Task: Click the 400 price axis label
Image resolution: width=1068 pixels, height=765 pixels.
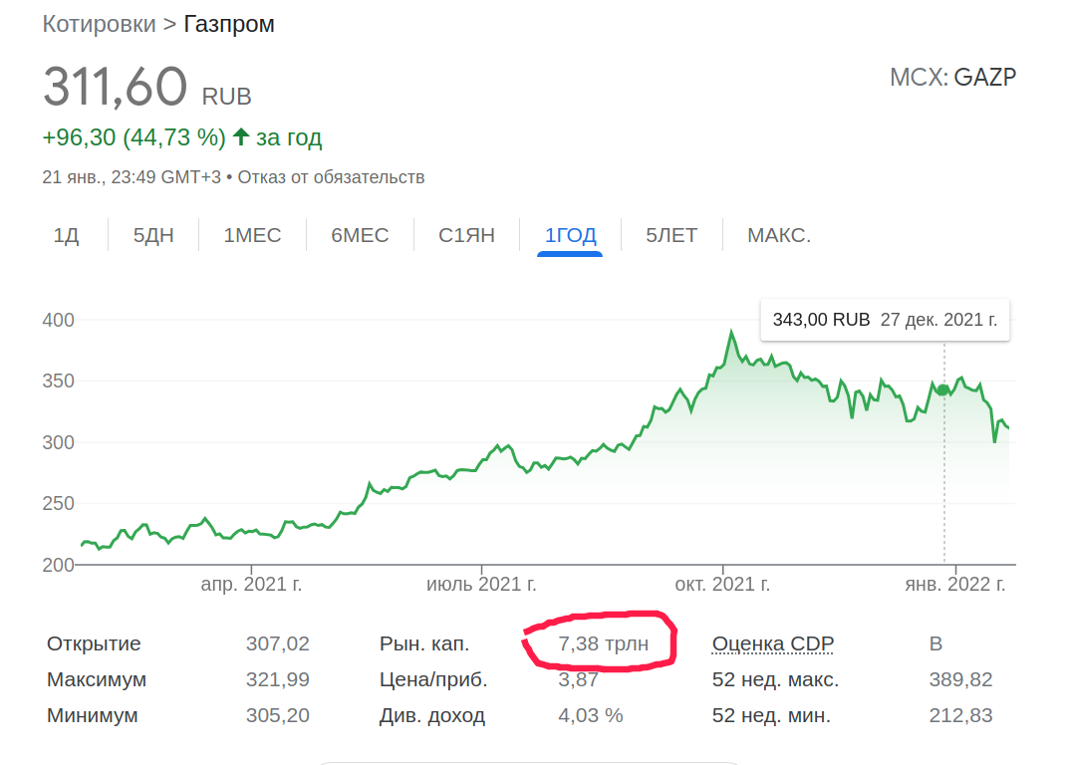Action: pos(58,320)
